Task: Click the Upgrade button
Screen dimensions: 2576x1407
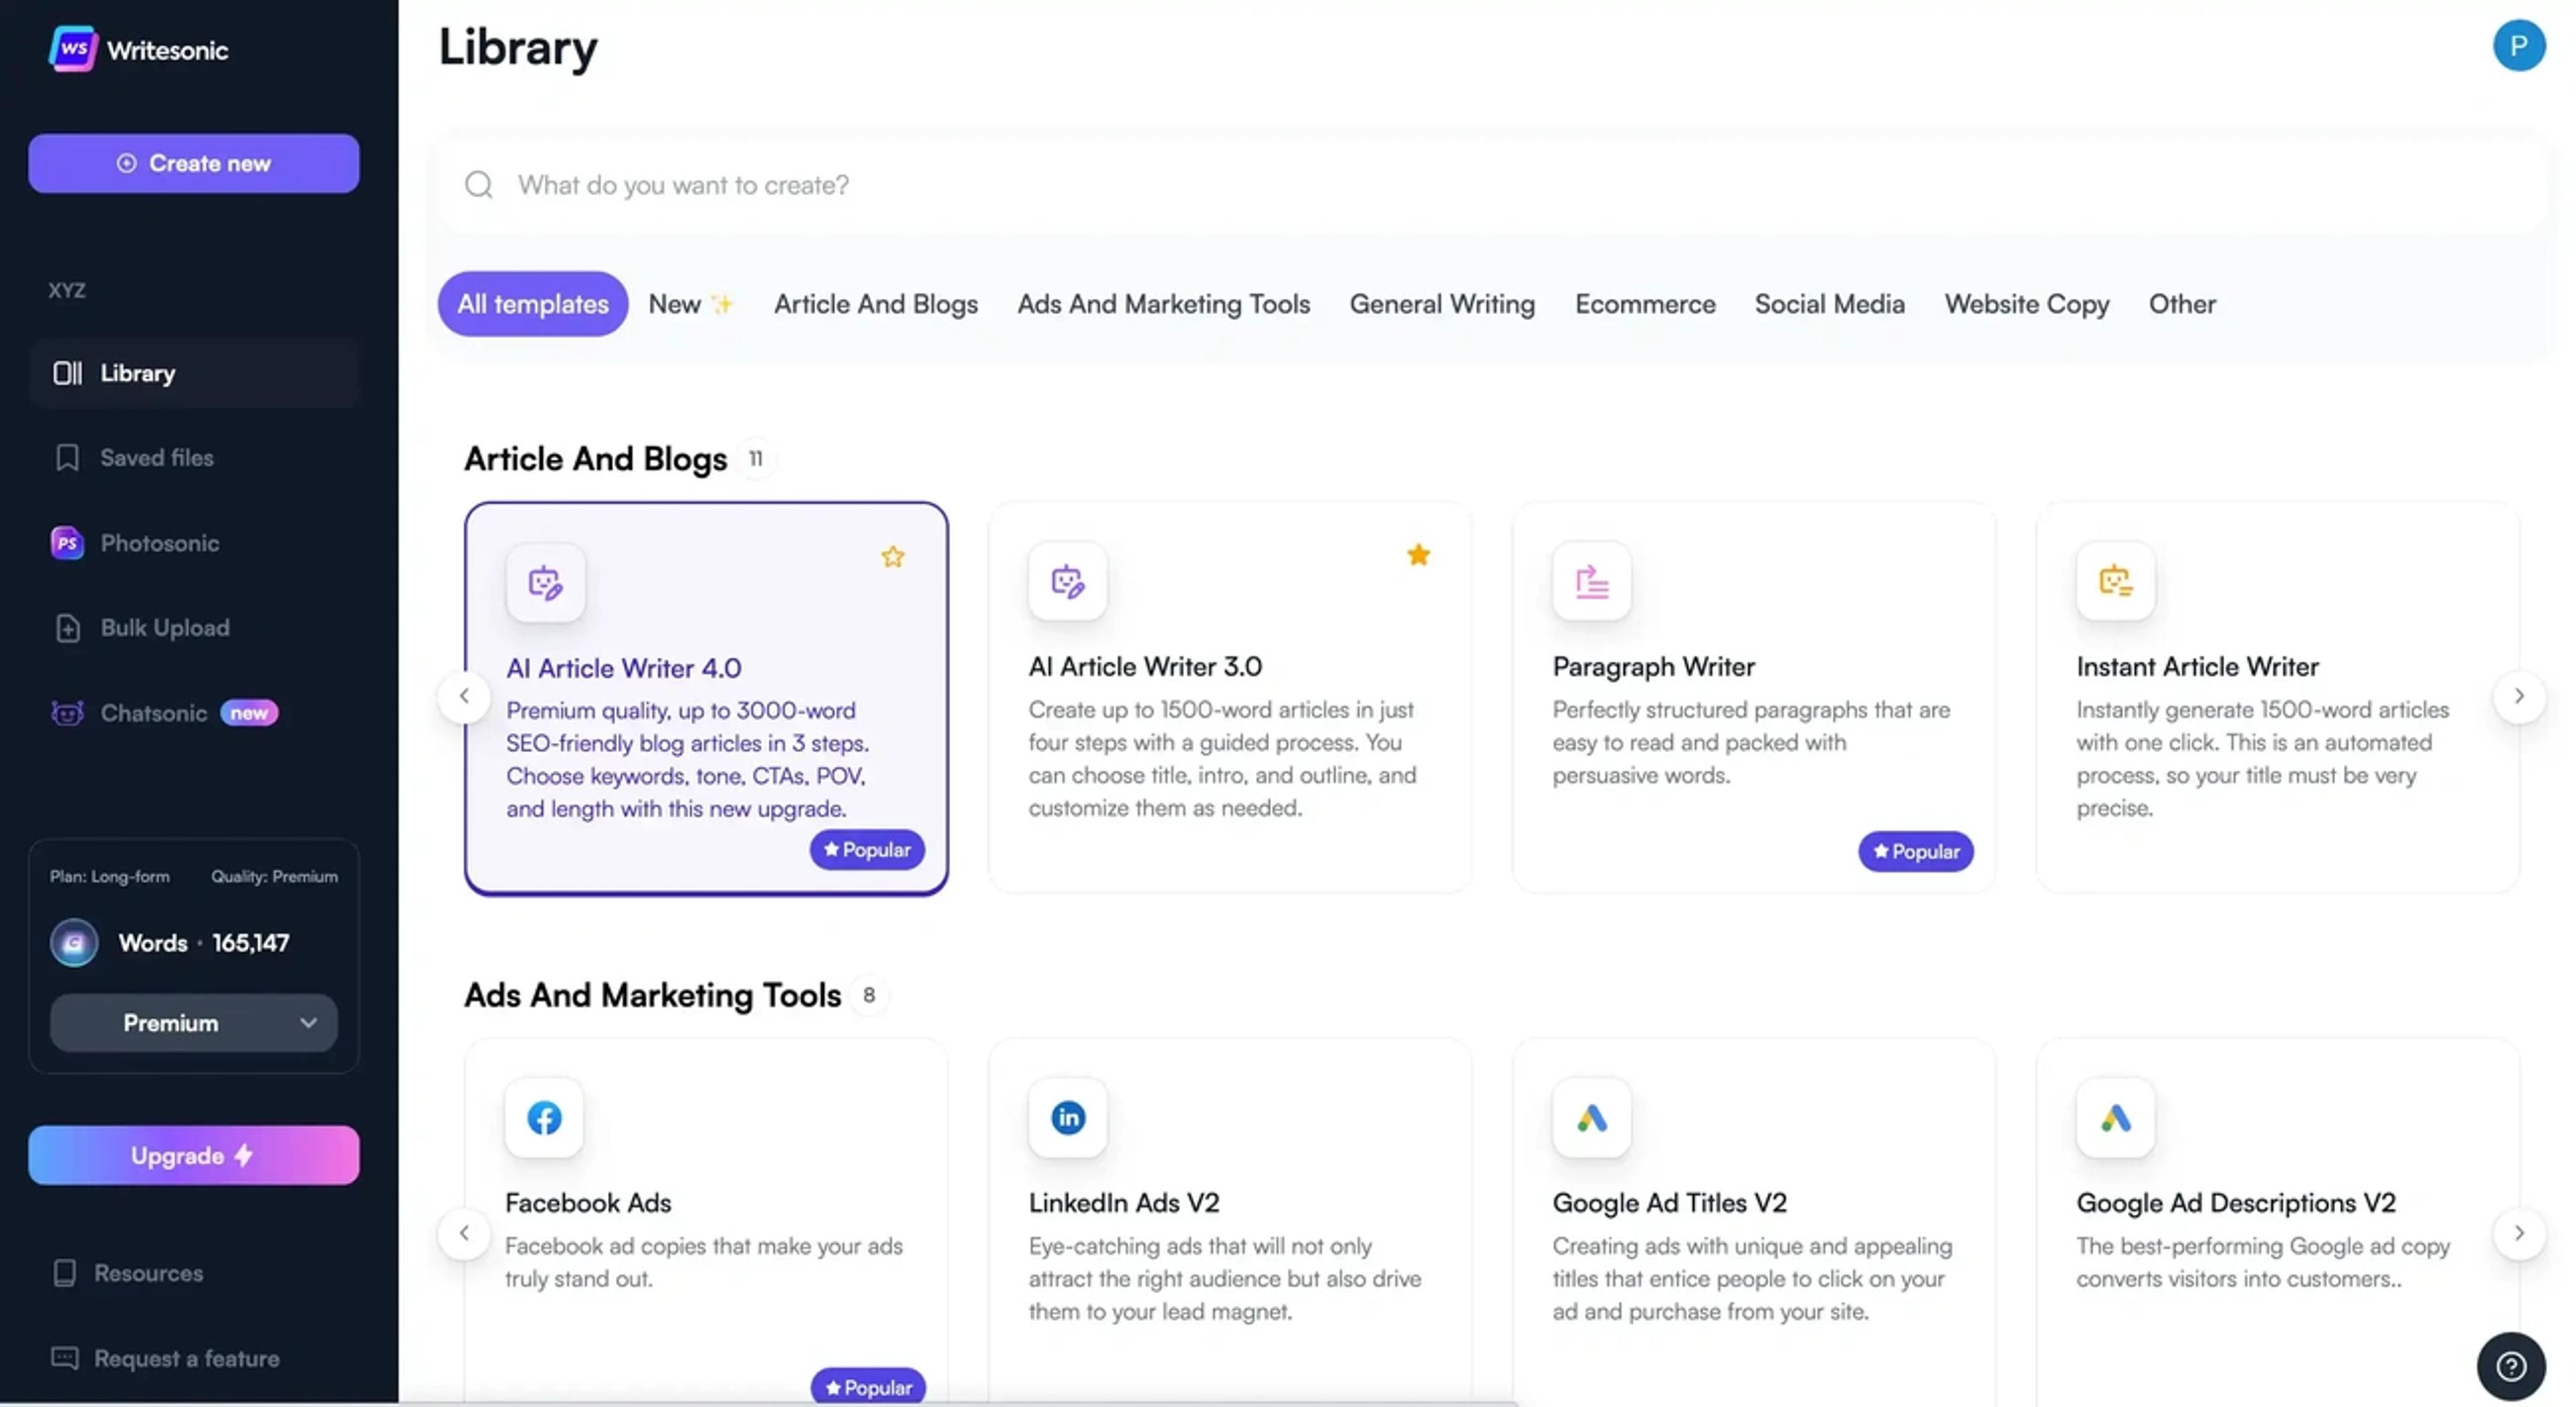Action: [193, 1155]
